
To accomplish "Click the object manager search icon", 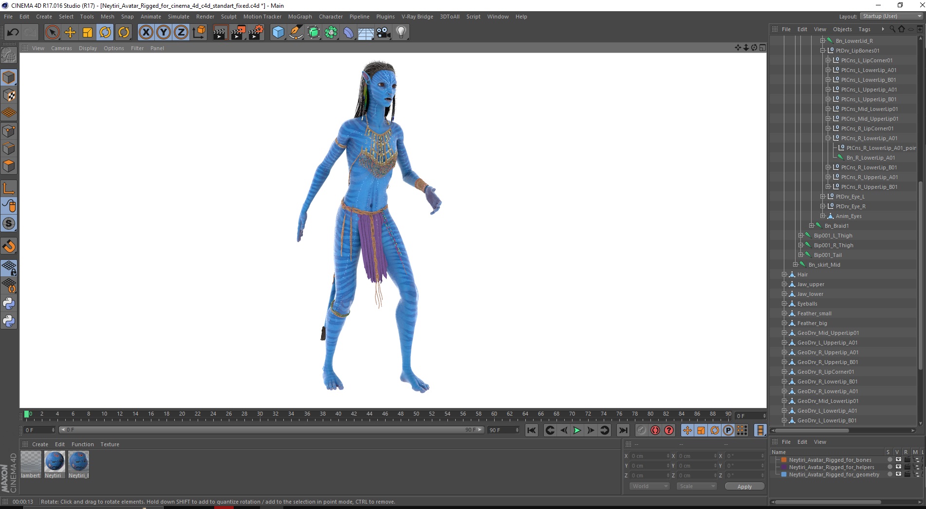I will 892,29.
